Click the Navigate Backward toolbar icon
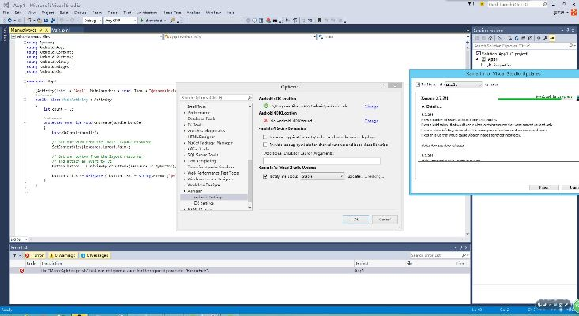The height and width of the screenshot is (316, 579). point(8,21)
